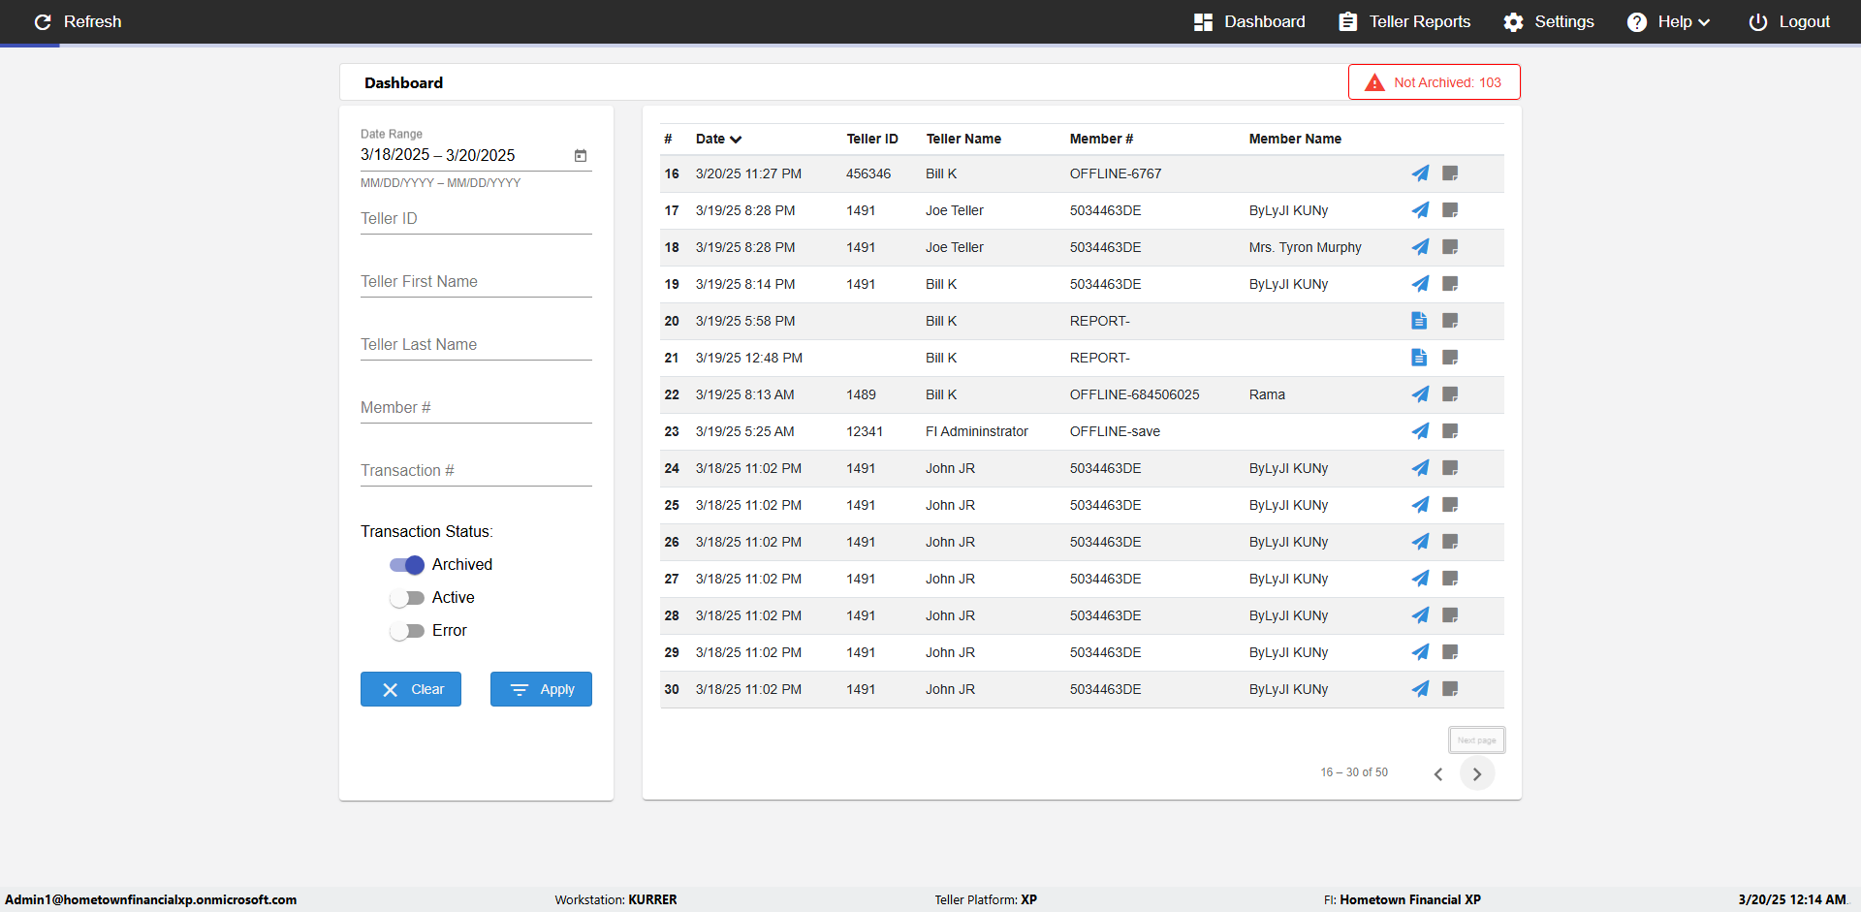Click the paper plane icon in row 16
The height and width of the screenshot is (912, 1861).
(1420, 173)
